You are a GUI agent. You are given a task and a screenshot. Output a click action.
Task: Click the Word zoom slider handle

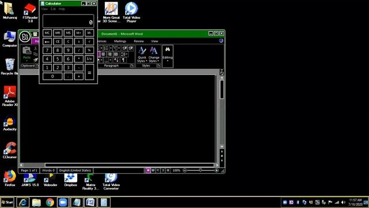[x=201, y=170]
